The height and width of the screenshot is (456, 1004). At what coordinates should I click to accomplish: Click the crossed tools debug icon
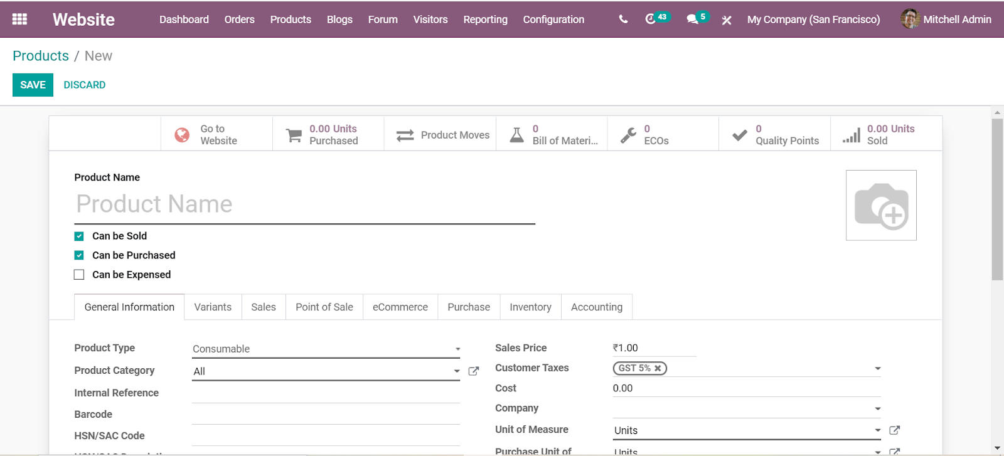[x=727, y=20]
